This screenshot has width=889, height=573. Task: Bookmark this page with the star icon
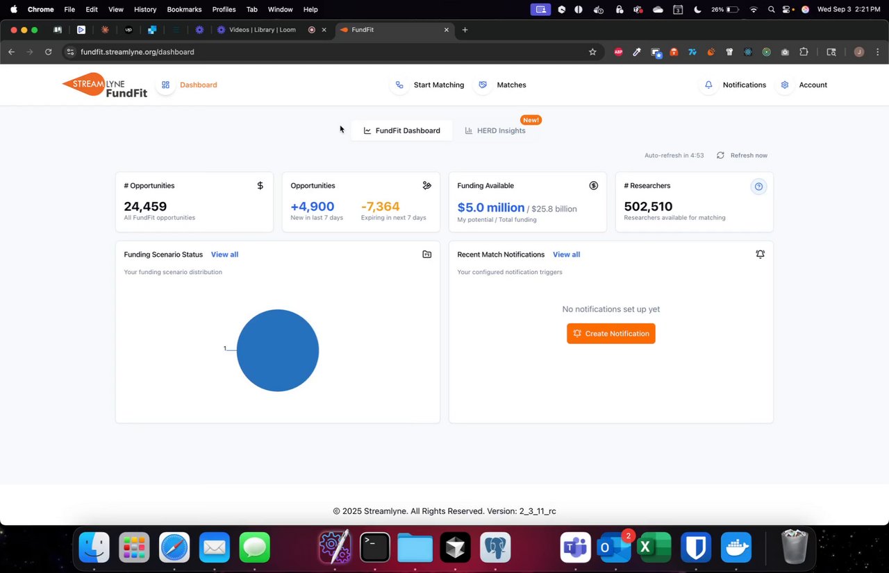pos(592,52)
